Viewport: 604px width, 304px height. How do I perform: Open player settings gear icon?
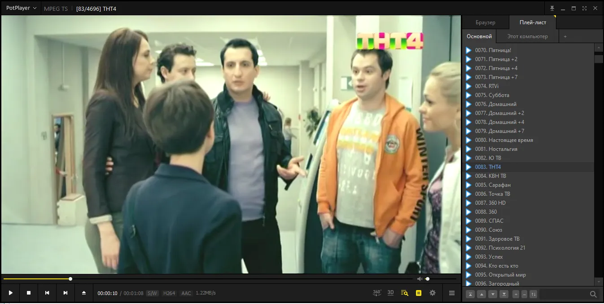(x=433, y=293)
